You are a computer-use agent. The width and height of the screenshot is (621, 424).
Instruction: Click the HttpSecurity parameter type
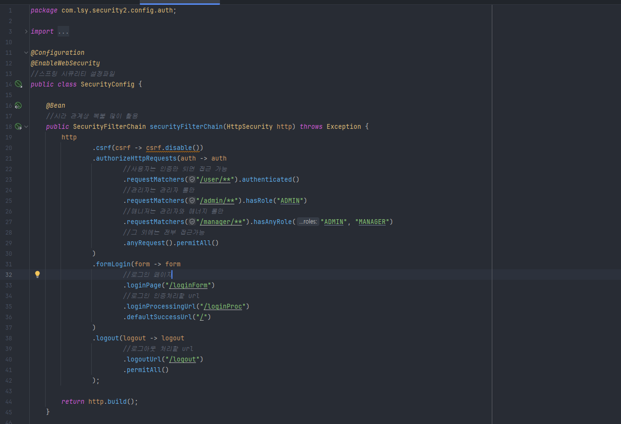point(250,126)
